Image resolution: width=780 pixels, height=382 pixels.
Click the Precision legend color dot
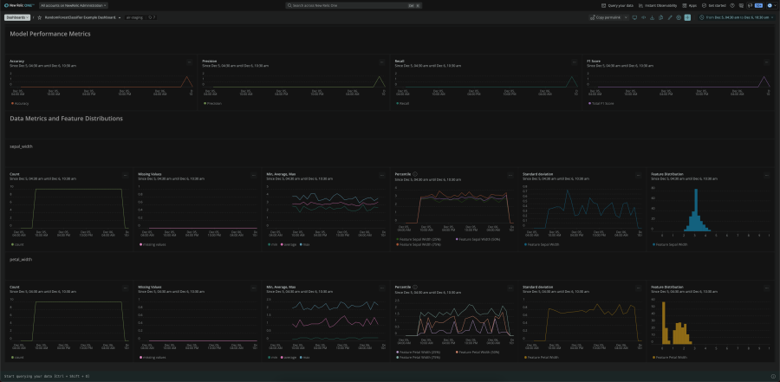coord(205,103)
